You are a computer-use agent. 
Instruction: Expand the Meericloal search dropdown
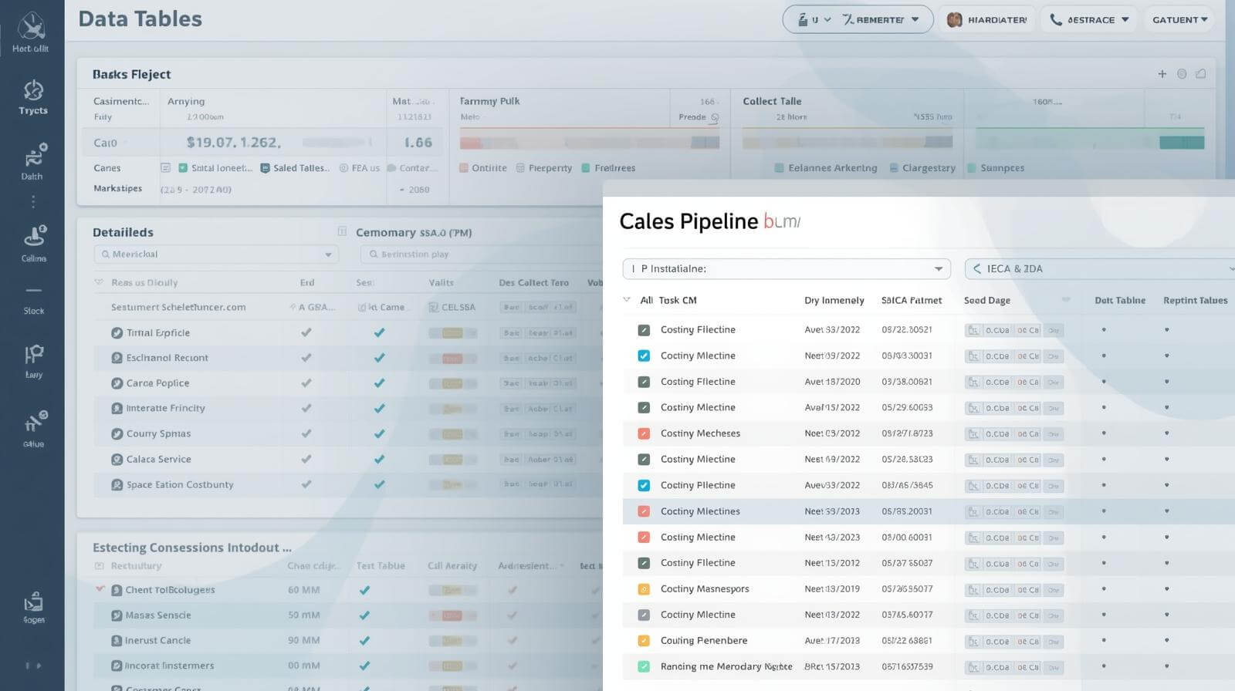[x=216, y=254]
